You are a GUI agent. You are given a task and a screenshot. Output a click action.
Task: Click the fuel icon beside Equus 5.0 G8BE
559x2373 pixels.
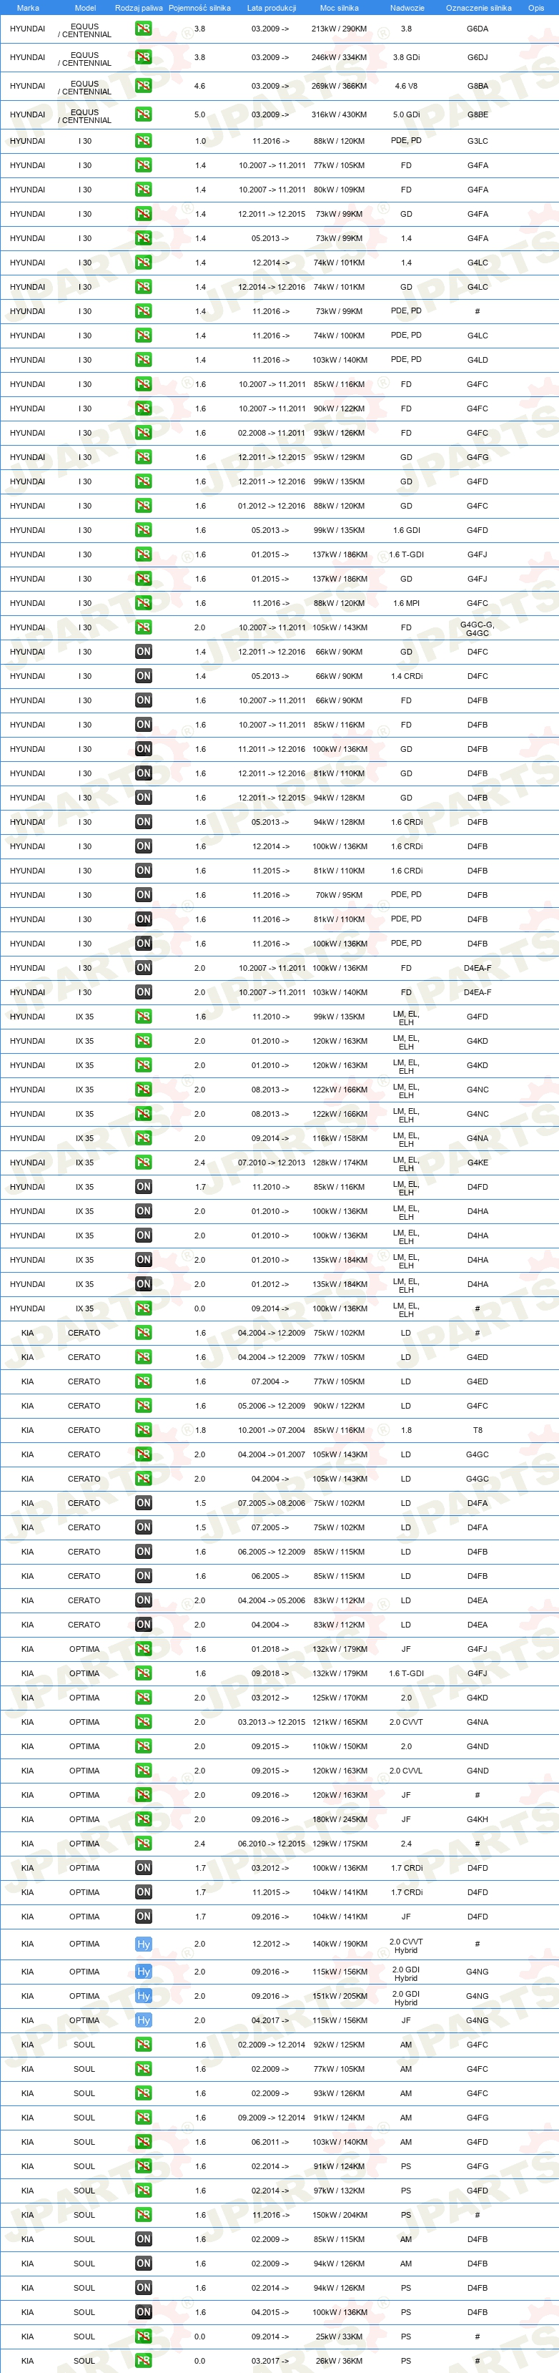[x=144, y=114]
